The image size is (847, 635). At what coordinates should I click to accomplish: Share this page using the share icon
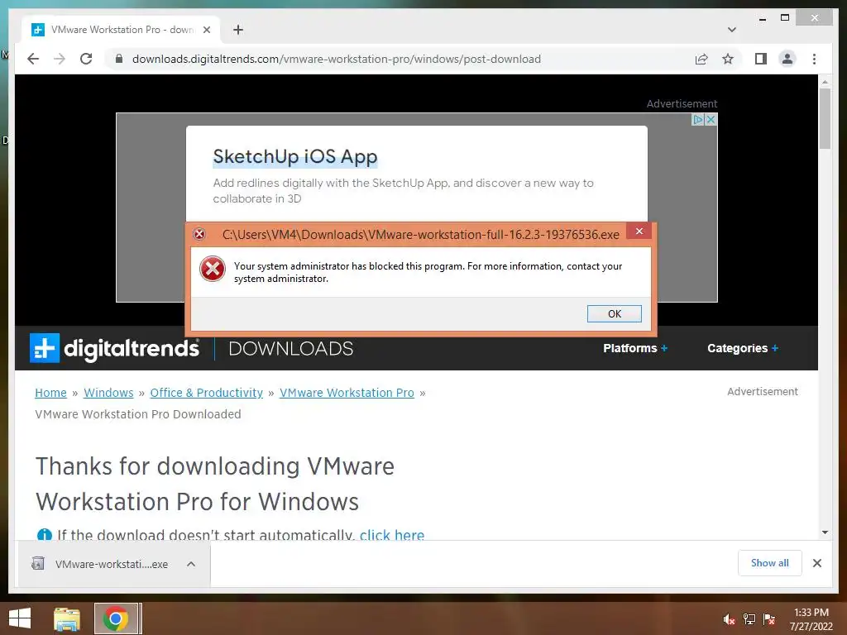(701, 59)
